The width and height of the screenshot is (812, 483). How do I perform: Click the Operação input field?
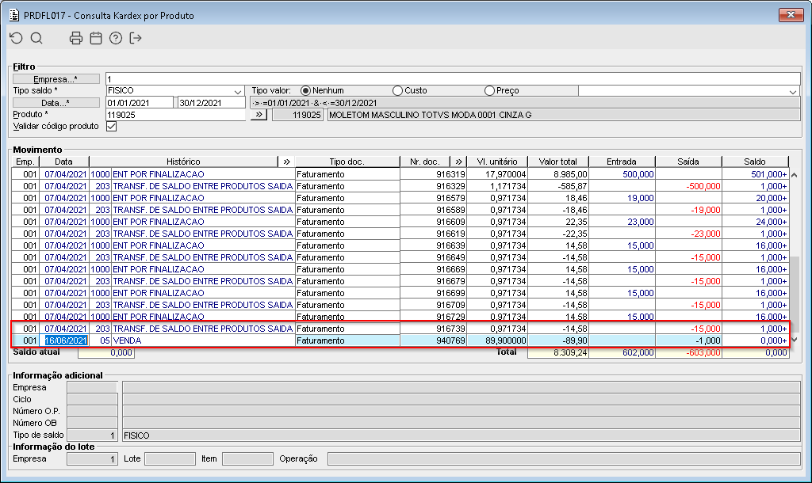pos(564,458)
